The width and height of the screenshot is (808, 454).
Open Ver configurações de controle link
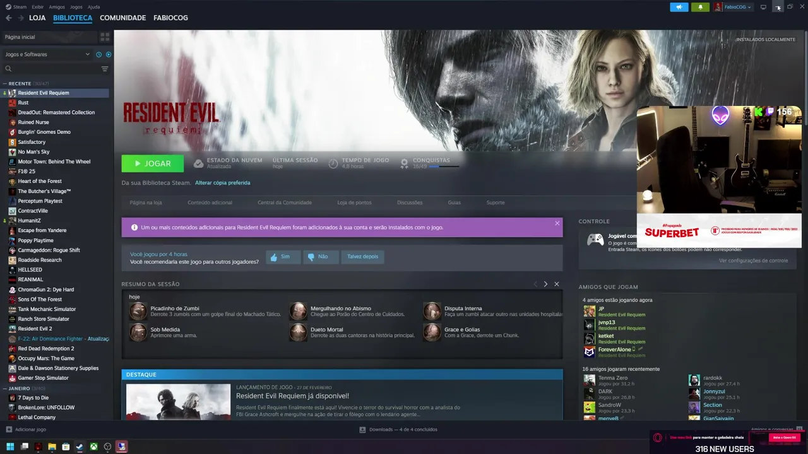click(753, 260)
